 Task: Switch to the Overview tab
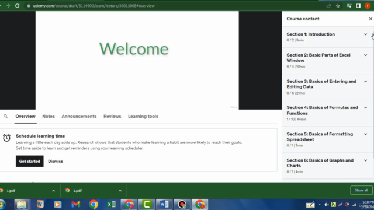click(x=25, y=117)
